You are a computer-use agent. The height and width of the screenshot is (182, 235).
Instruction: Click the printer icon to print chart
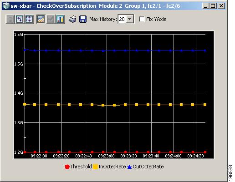pyautogui.click(x=72, y=19)
